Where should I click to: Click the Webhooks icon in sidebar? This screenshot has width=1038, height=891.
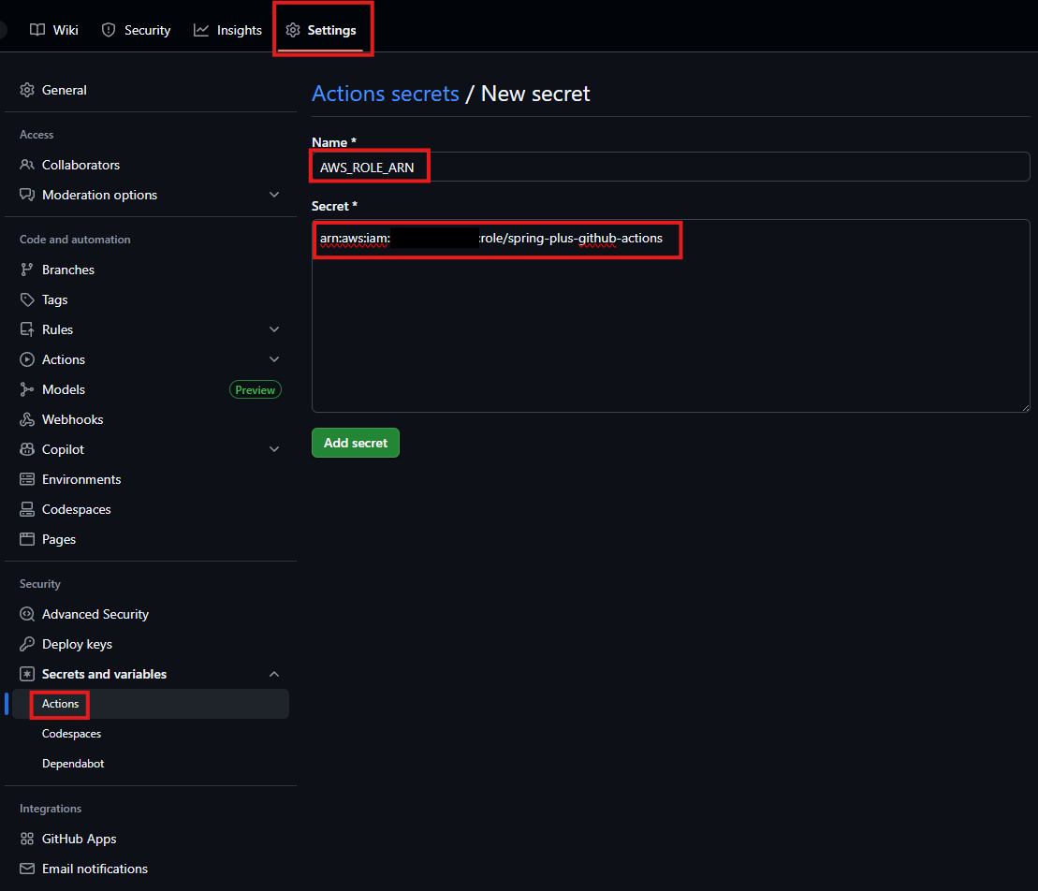point(27,419)
